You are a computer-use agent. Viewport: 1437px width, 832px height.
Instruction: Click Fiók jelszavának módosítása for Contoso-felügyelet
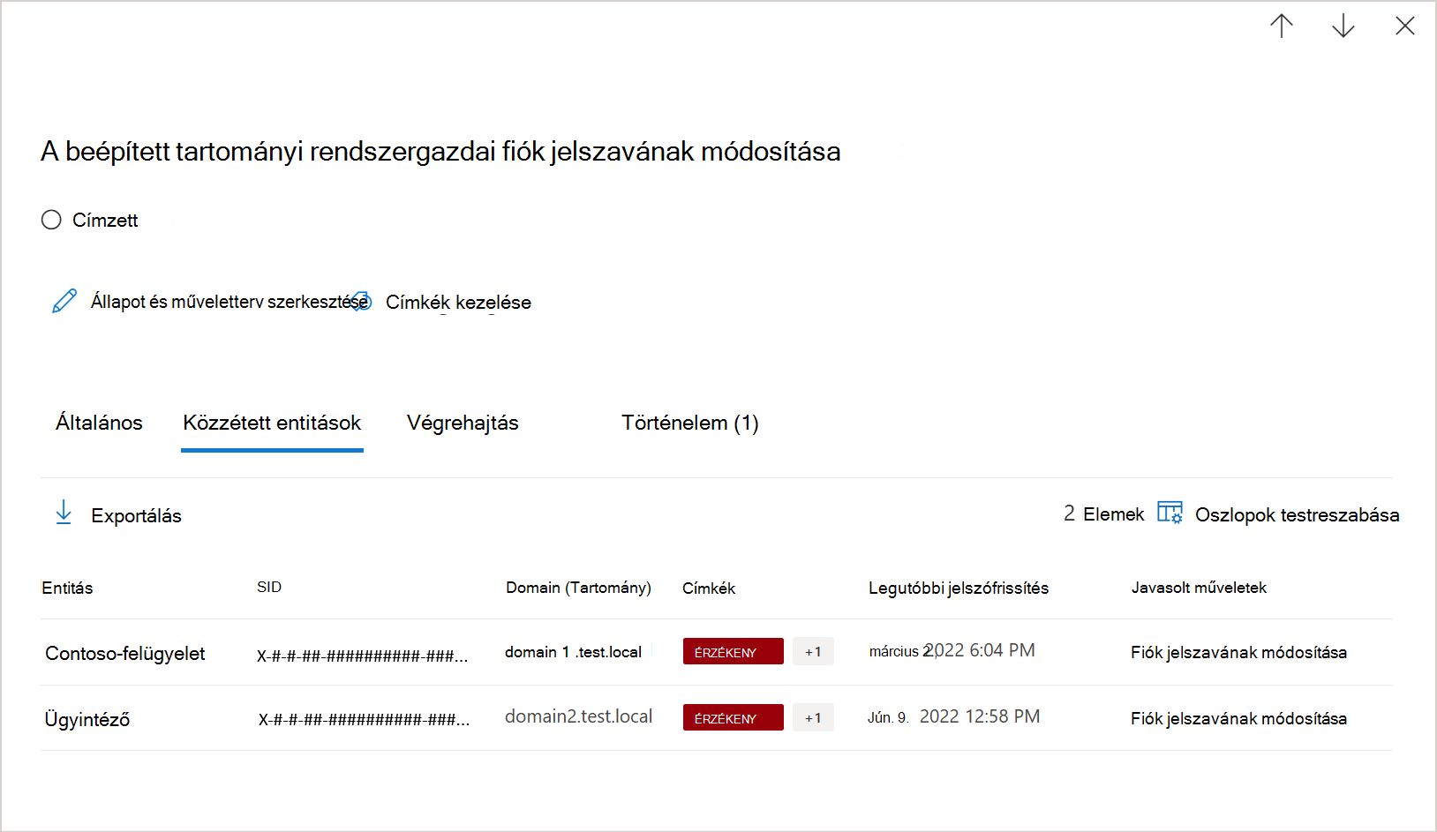(1238, 652)
